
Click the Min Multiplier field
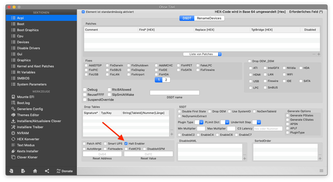click(x=201, y=129)
